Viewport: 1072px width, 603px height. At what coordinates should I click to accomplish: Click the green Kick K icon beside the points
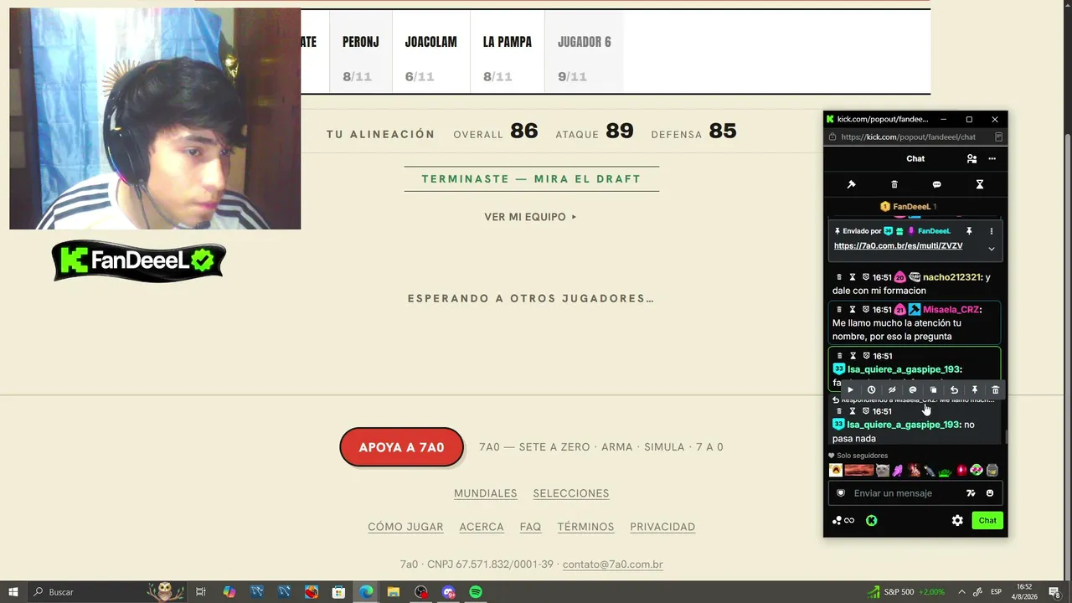(871, 520)
